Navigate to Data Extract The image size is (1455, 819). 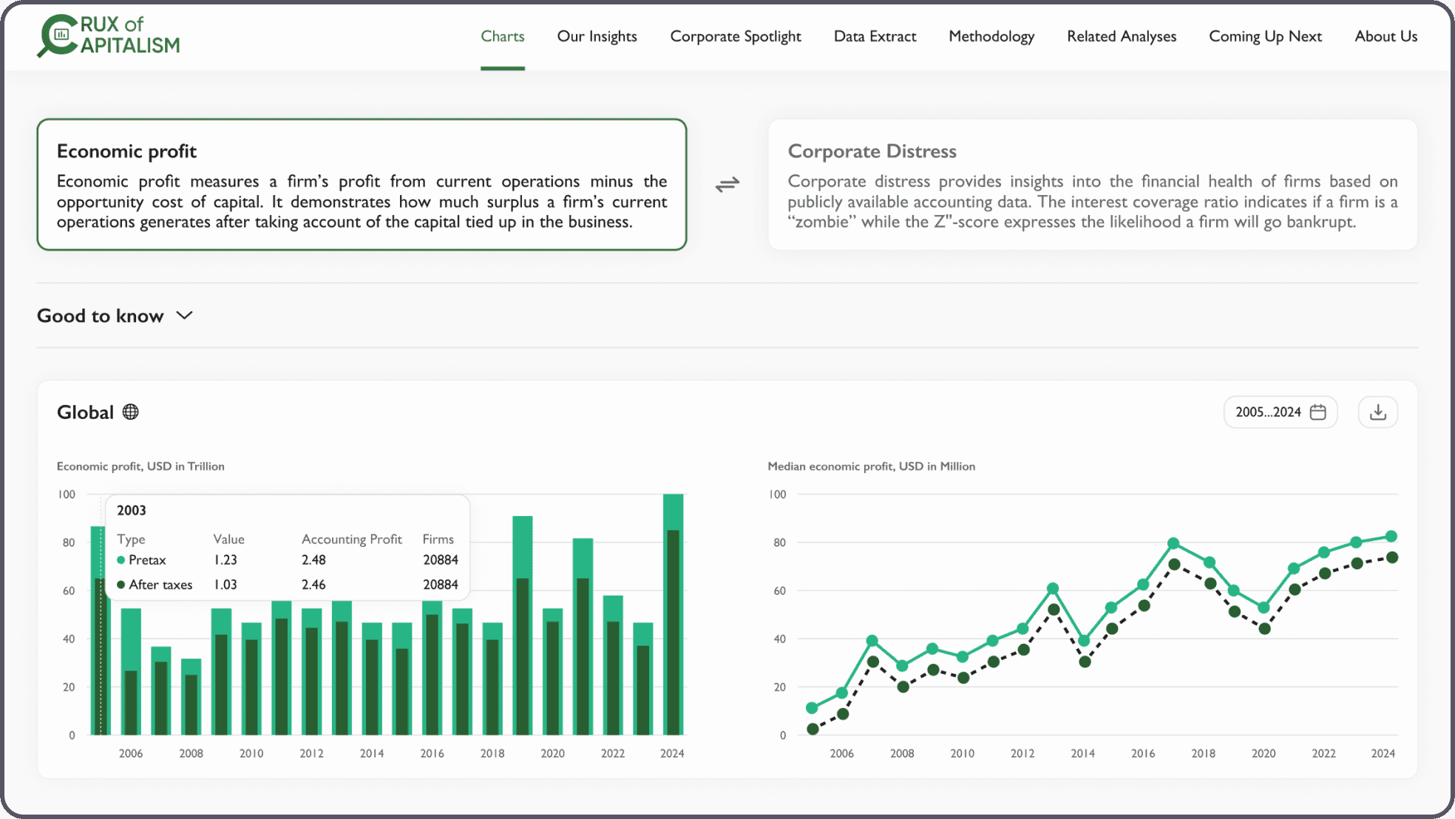(x=875, y=36)
